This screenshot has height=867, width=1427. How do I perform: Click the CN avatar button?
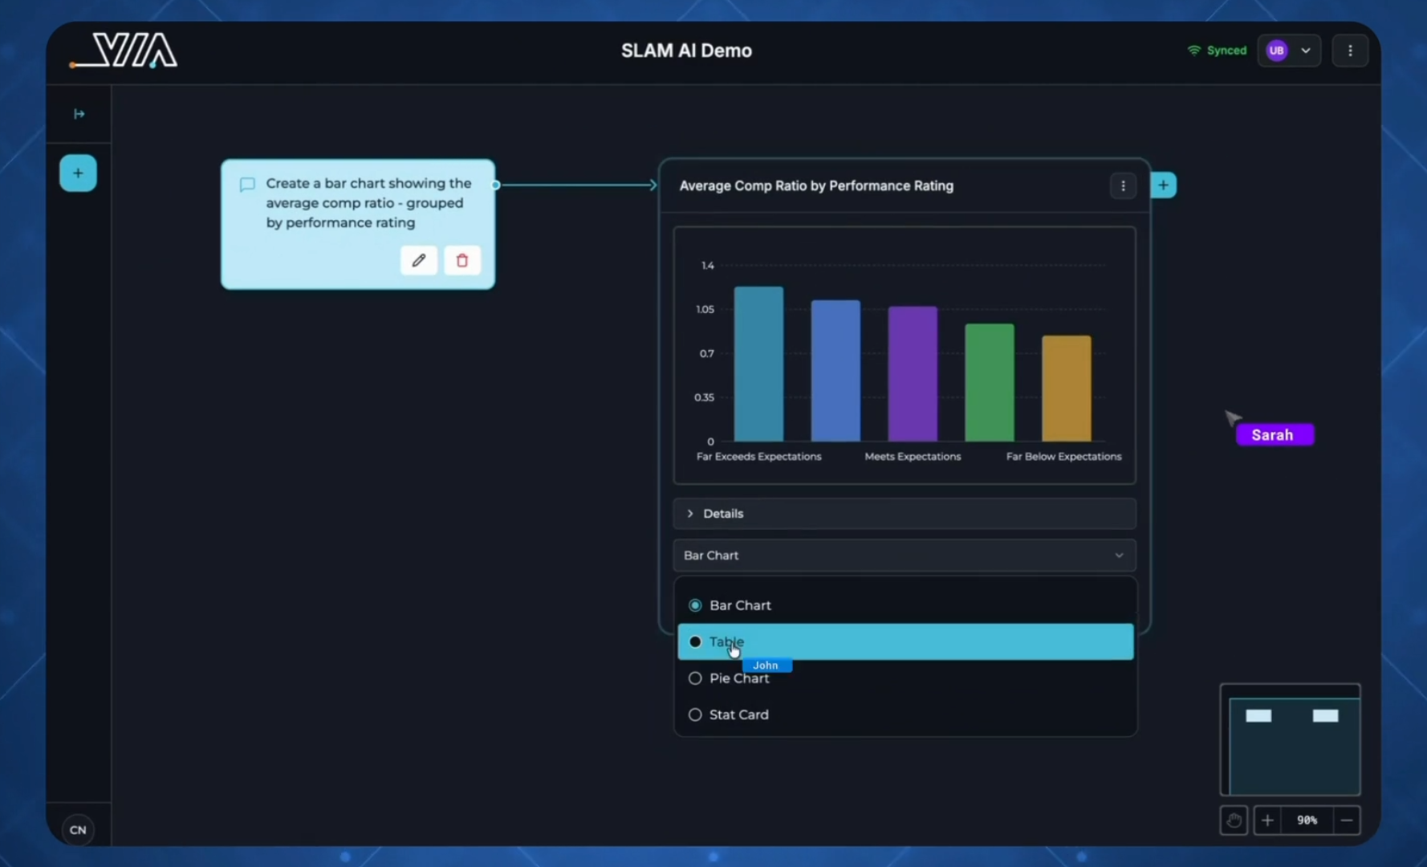click(x=78, y=830)
